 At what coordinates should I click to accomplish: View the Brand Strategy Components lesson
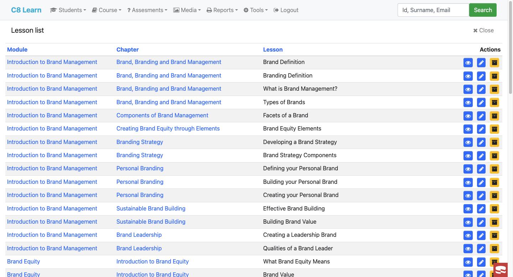468,156
